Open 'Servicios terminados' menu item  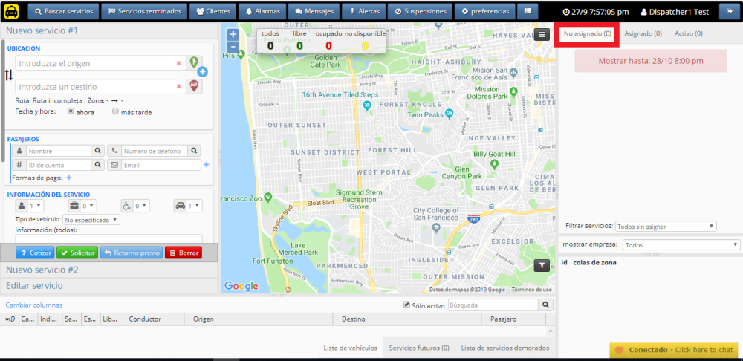pyautogui.click(x=145, y=11)
